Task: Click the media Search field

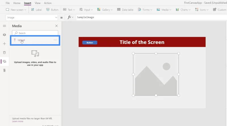Action: [35, 33]
